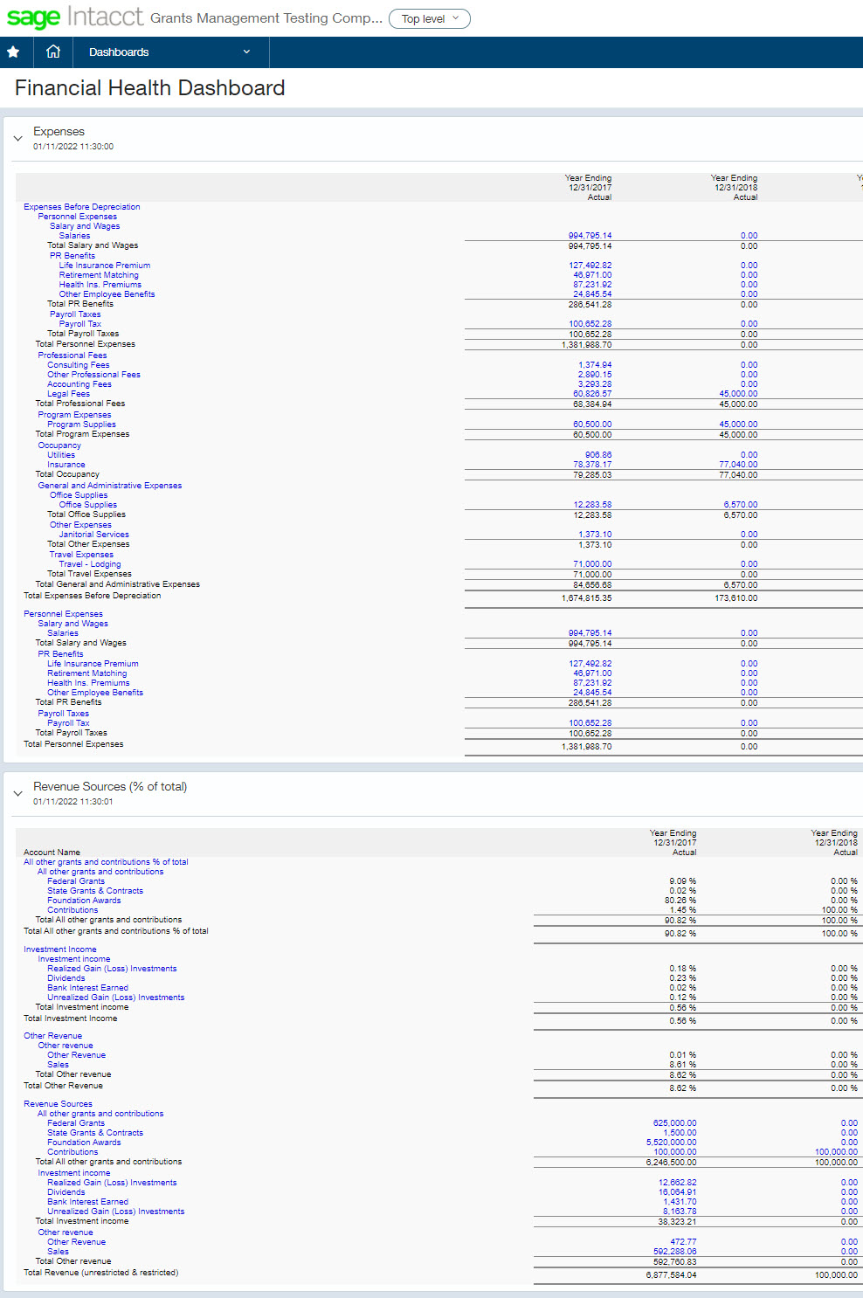This screenshot has height=1298, width=863.
Task: Click the Consulting Fees account link
Action: pyautogui.click(x=78, y=365)
